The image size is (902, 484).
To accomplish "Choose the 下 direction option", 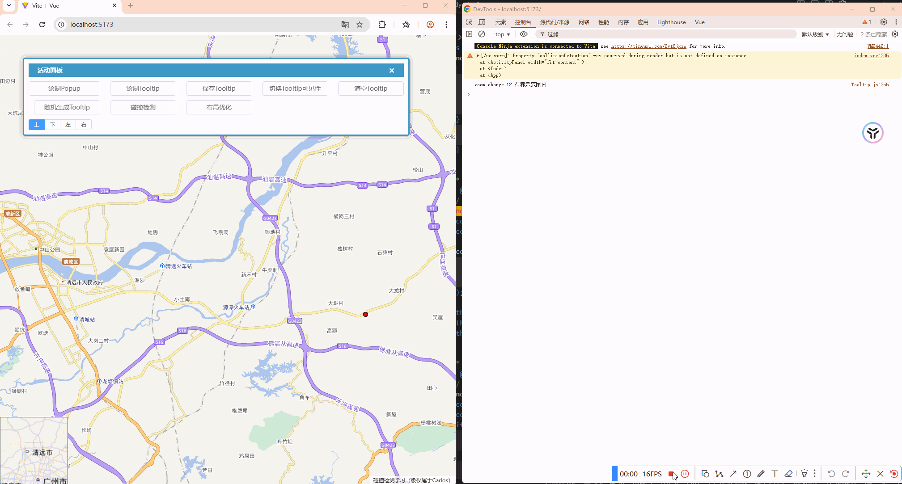I will pyautogui.click(x=52, y=125).
